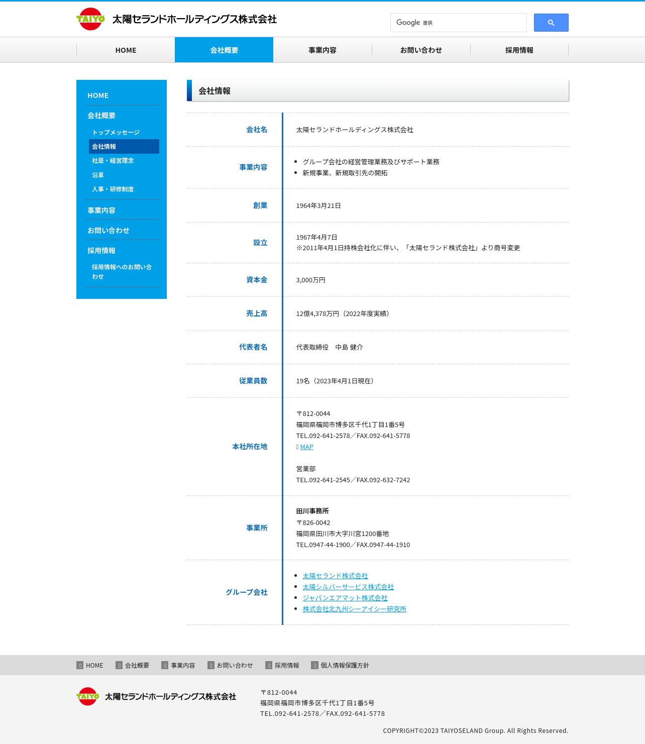The height and width of the screenshot is (744, 645).
Task: Select the 会社情報 page heading
Action: pos(214,91)
